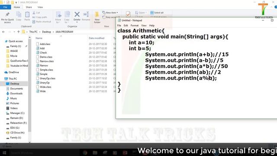Click the New folder icon

[97, 14]
